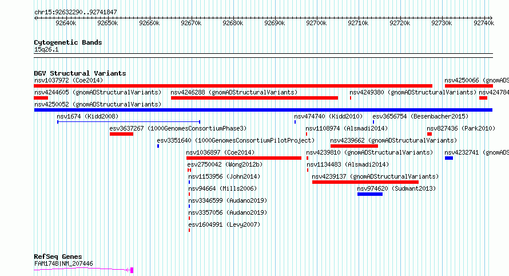
Task: Open nsv3346599 (Audano2019) label
Action: 228,200
